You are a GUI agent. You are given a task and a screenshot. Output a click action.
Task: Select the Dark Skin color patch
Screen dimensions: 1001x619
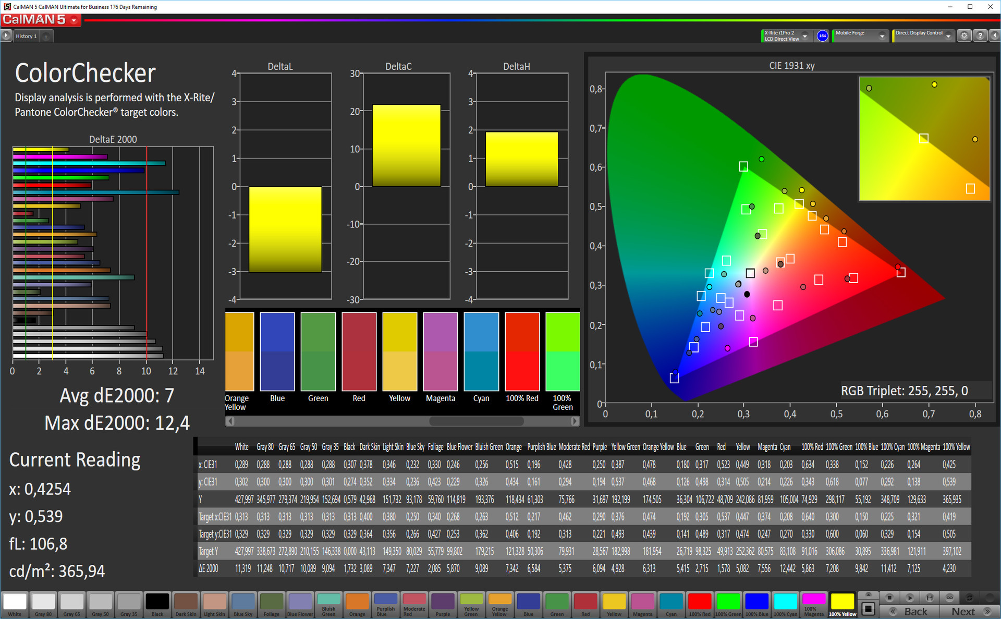coord(186,602)
